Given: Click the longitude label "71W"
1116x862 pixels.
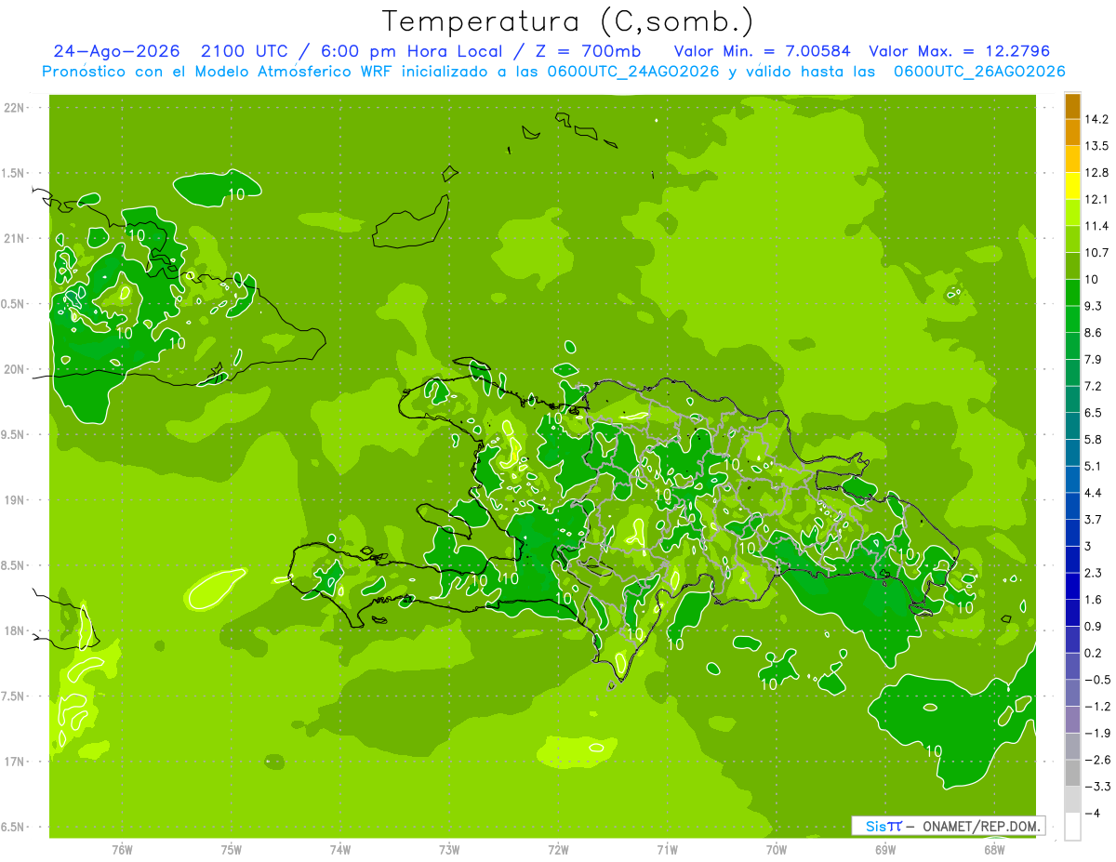Looking at the screenshot, I should click(x=667, y=849).
